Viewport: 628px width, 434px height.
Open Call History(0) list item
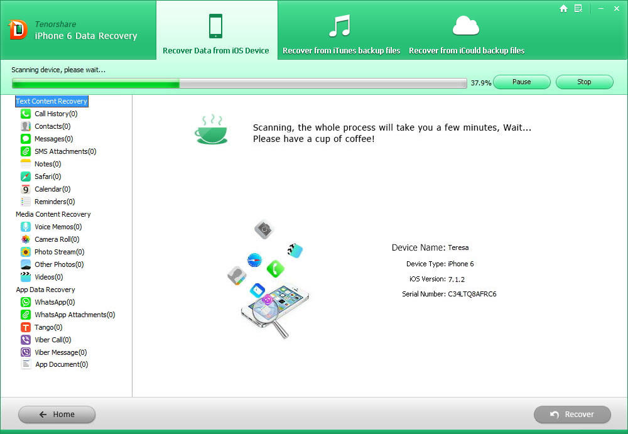coord(56,114)
